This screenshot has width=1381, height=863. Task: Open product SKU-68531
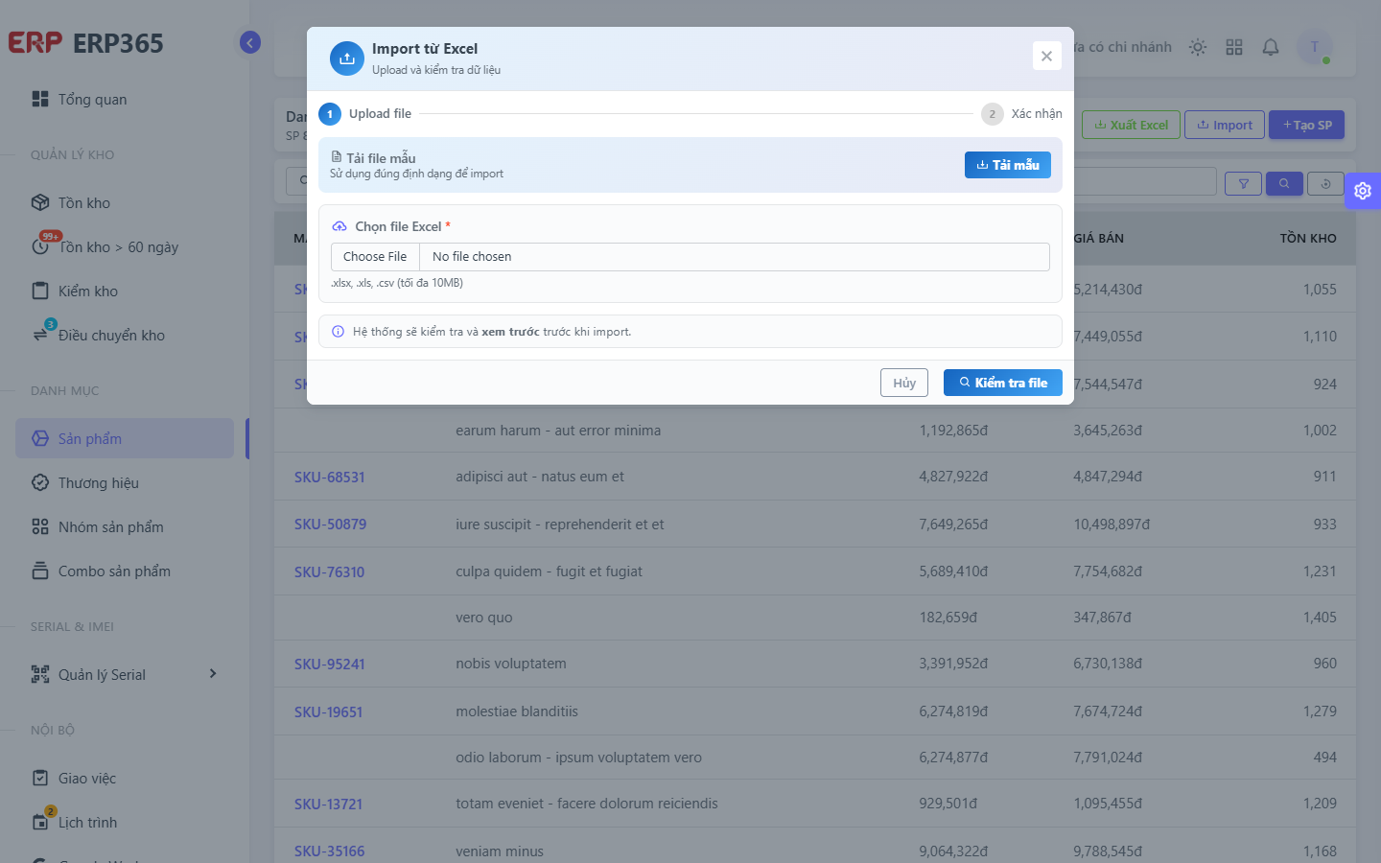[330, 478]
